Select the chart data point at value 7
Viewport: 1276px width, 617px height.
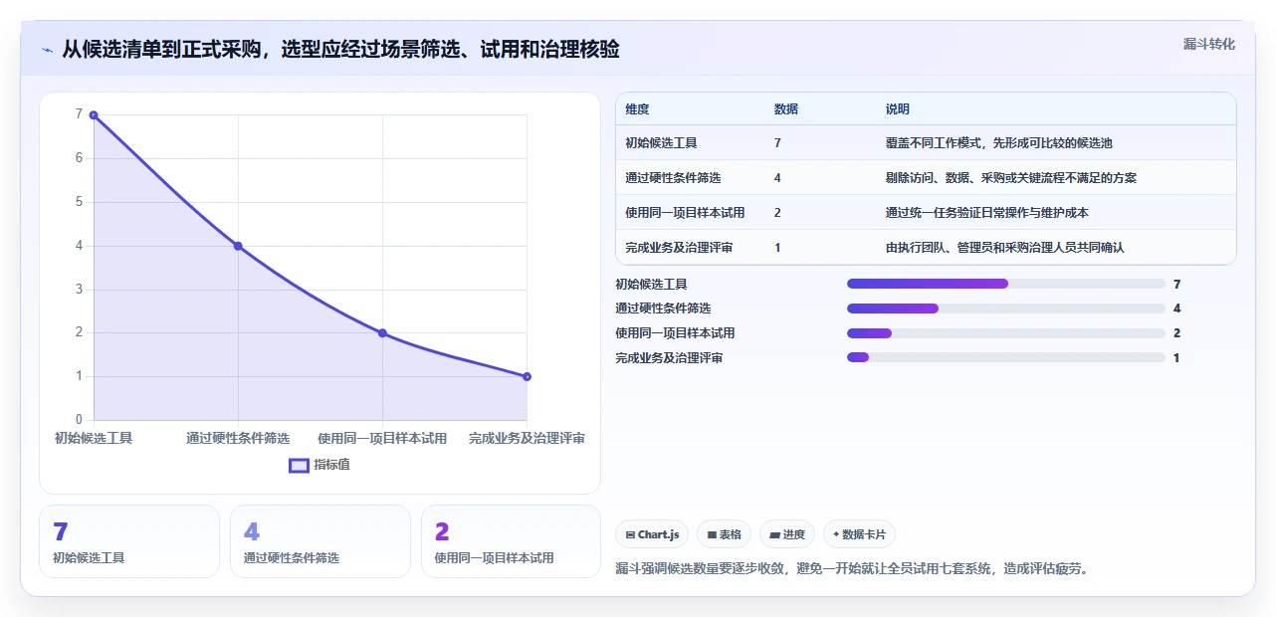[x=94, y=114]
